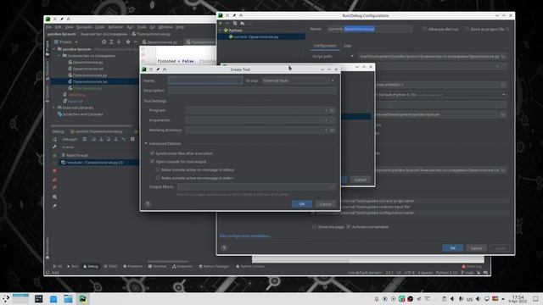
Task: Hide Project panel with minus icon
Action: click(x=136, y=42)
